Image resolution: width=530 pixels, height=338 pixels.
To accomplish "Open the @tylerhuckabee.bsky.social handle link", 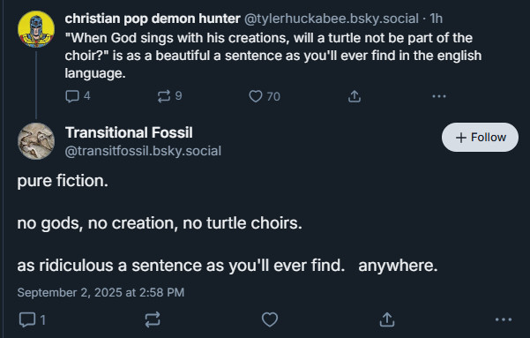I will pos(332,19).
